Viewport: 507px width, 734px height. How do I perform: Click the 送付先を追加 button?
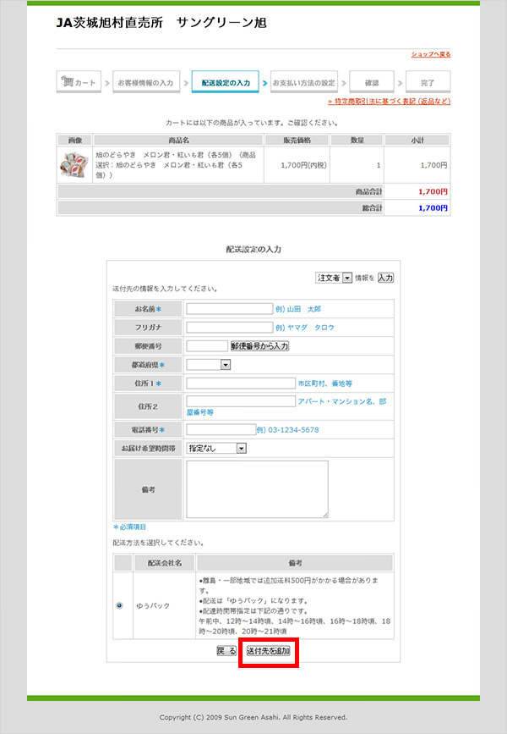coord(268,651)
